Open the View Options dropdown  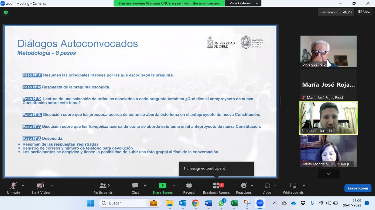coord(243,3)
